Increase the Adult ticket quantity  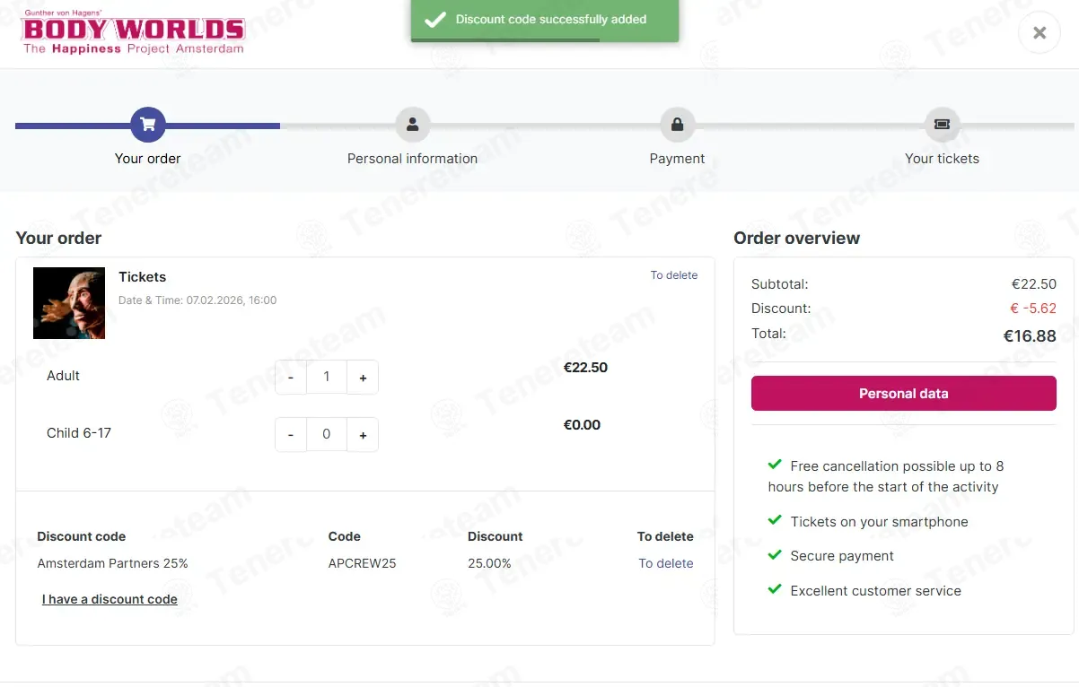(x=363, y=378)
